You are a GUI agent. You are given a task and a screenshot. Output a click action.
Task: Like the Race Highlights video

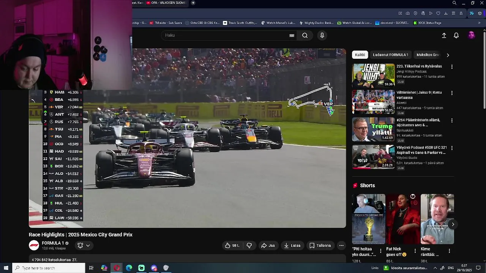click(x=232, y=245)
